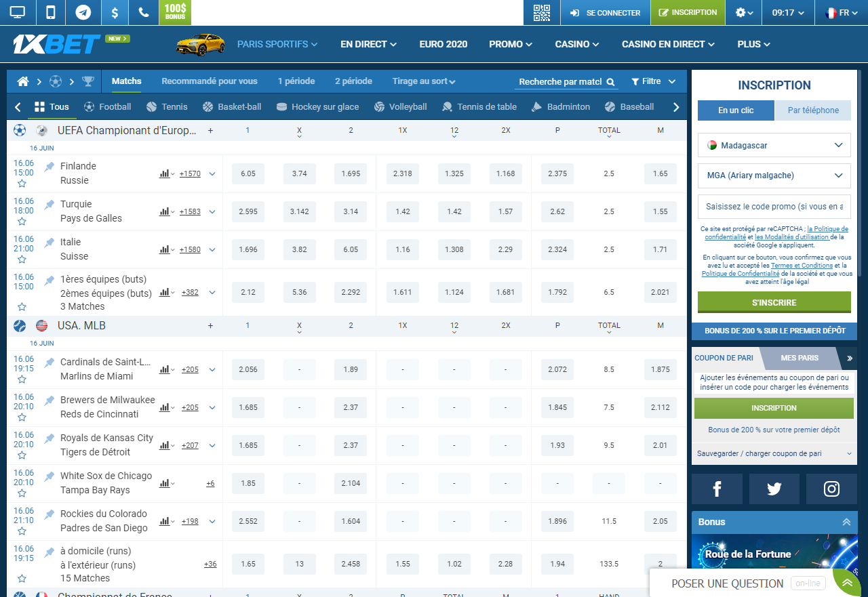Go to EURO 2020
This screenshot has height=597, width=868.
443,44
